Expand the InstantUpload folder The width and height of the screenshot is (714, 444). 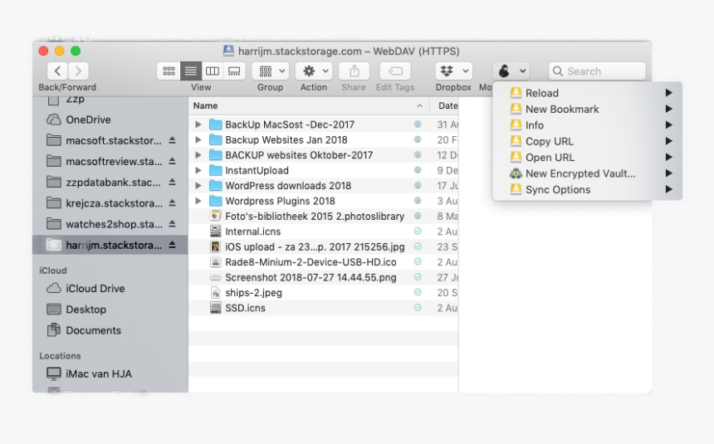(198, 170)
